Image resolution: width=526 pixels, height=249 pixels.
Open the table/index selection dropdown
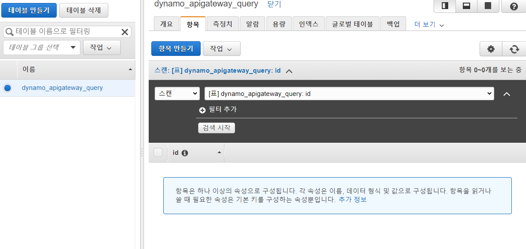pyautogui.click(x=349, y=93)
